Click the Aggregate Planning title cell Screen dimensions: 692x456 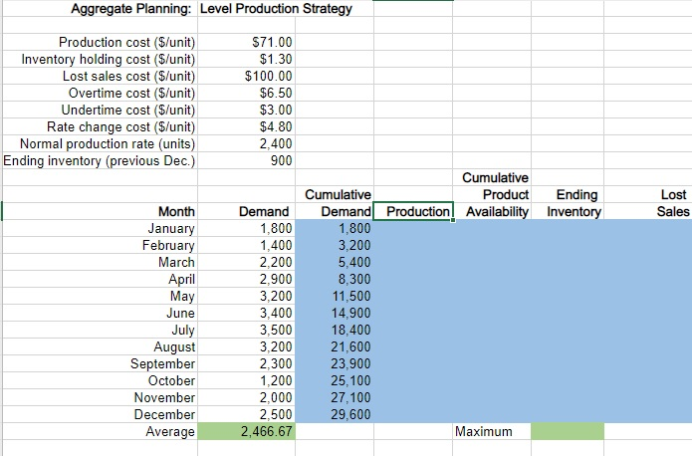point(211,9)
